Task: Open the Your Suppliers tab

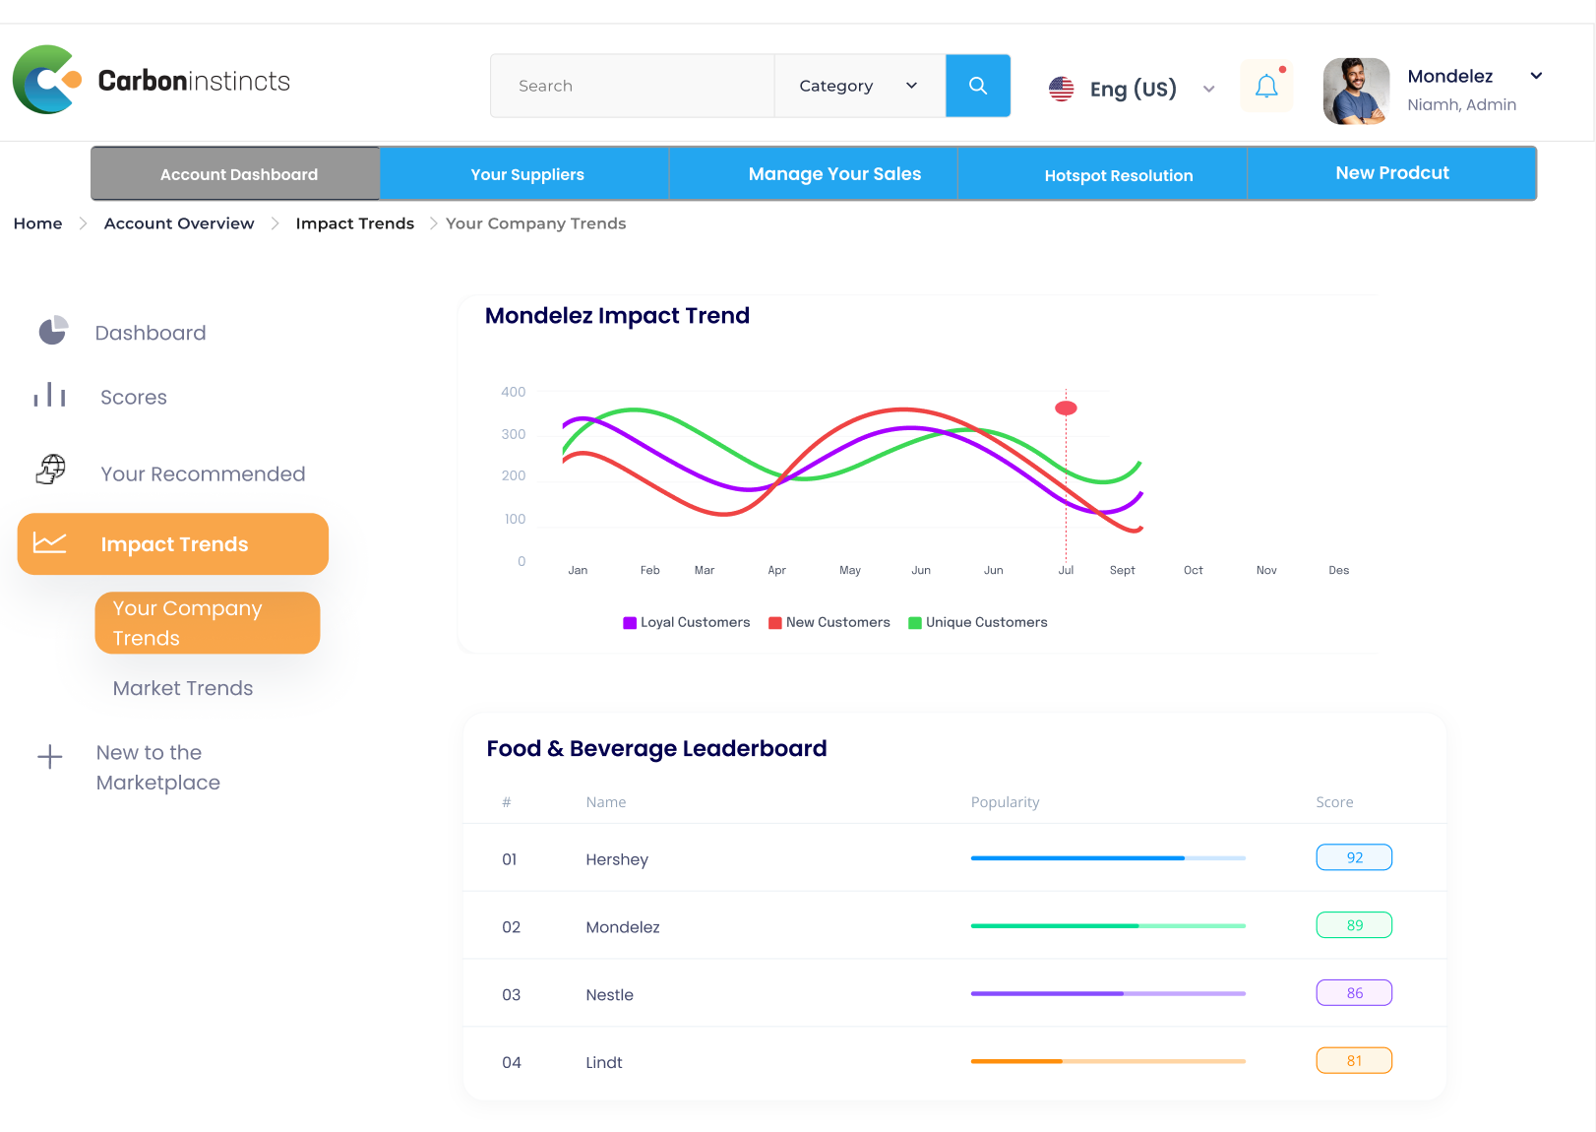Action: [525, 174]
